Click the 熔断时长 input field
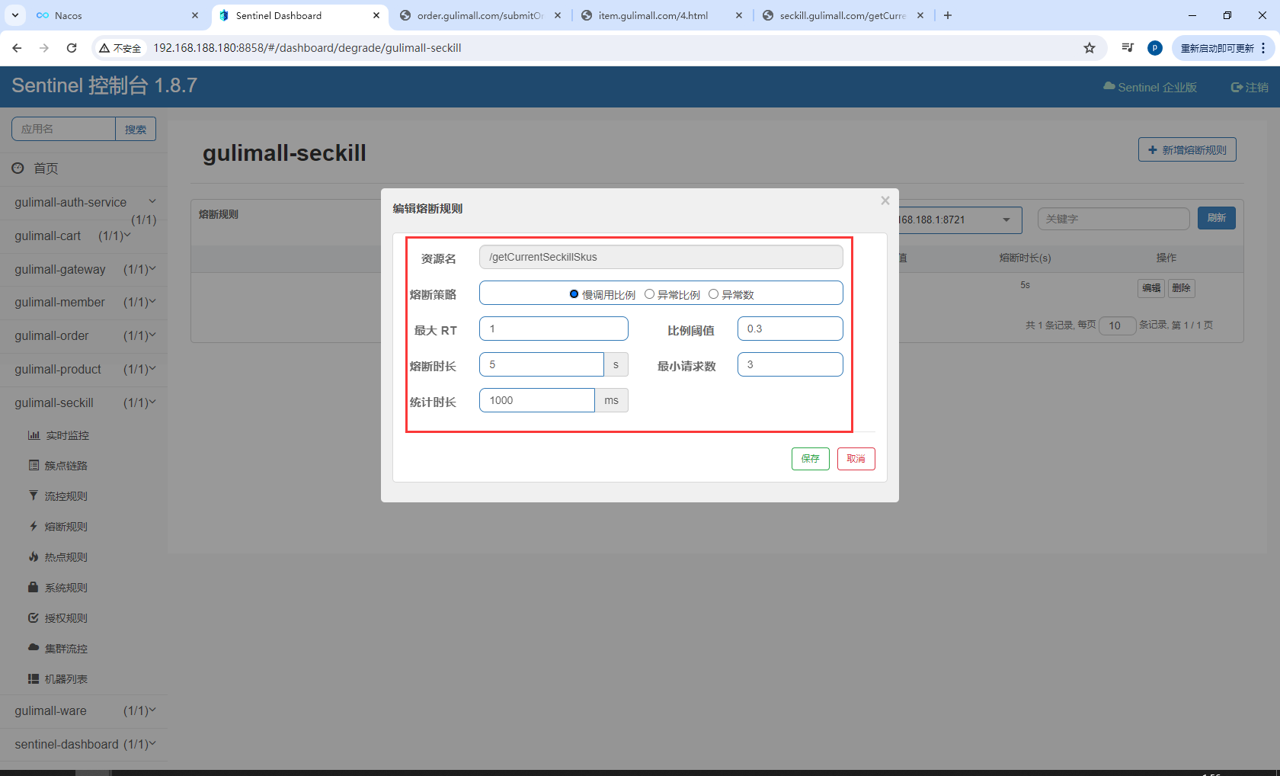Viewport: 1280px width, 776px height. coord(542,364)
